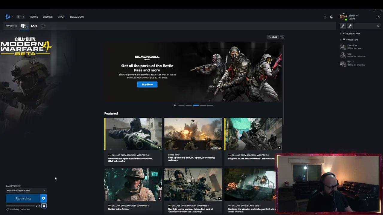Collapse the Friends - 0/3 group
This screenshot has width=383, height=215.
tap(349, 39)
